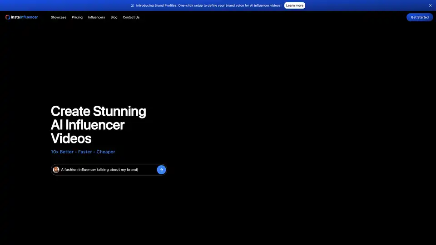Image resolution: width=436 pixels, height=245 pixels.
Task: Click the InstaInfluencer hexagon logo icon
Action: (x=8, y=17)
